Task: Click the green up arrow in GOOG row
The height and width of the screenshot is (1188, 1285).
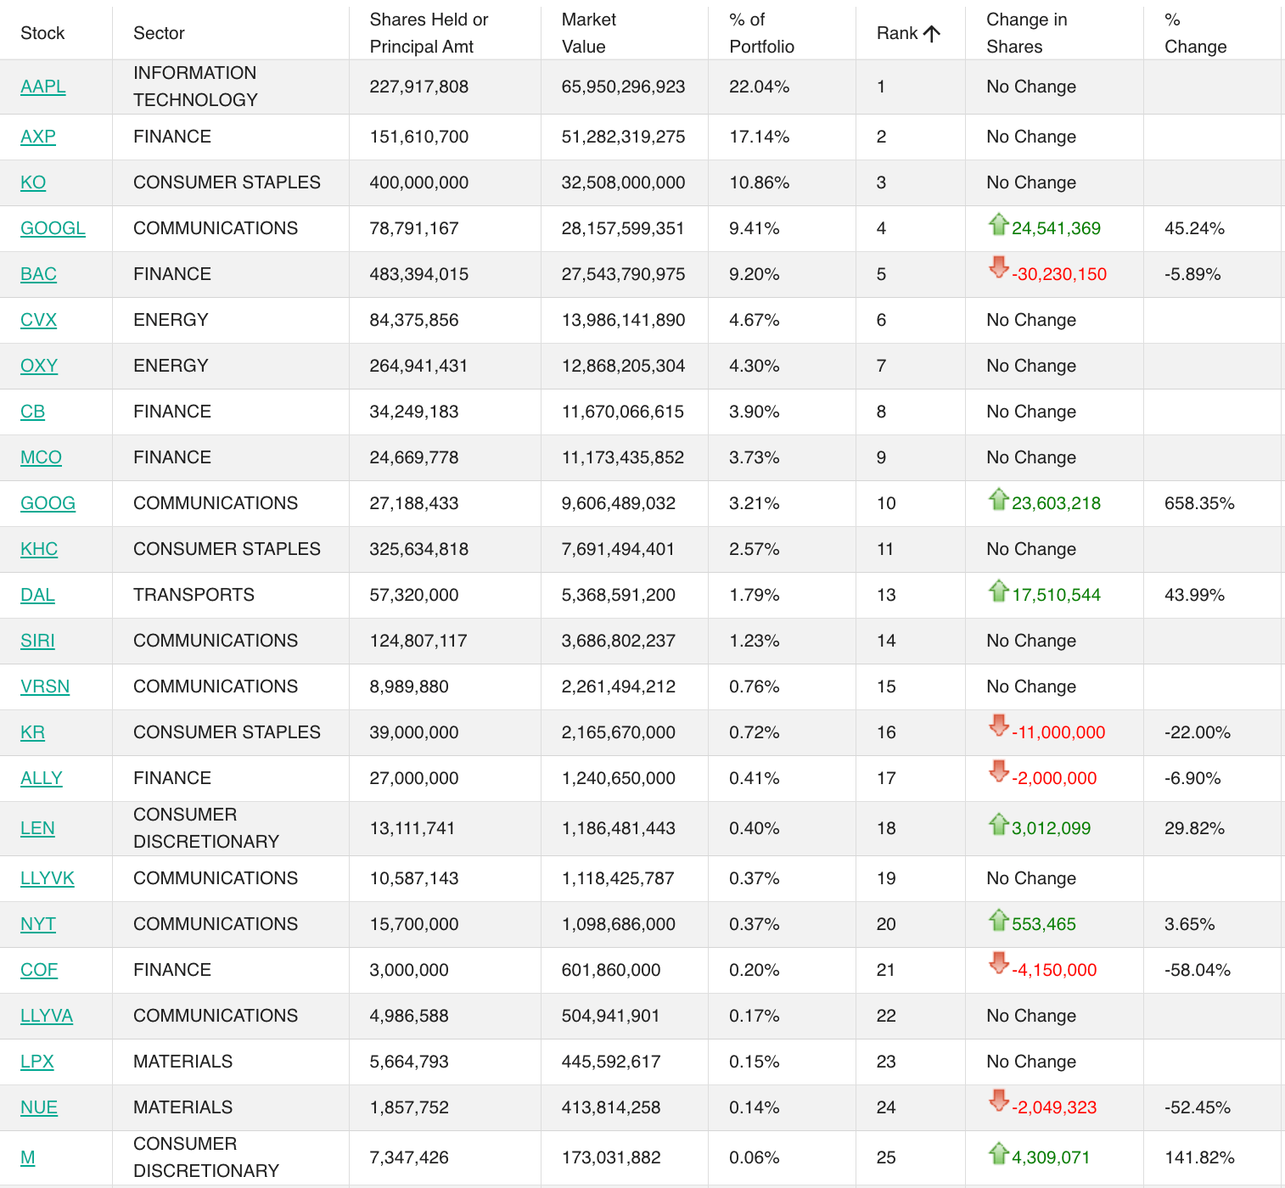Action: (x=998, y=500)
